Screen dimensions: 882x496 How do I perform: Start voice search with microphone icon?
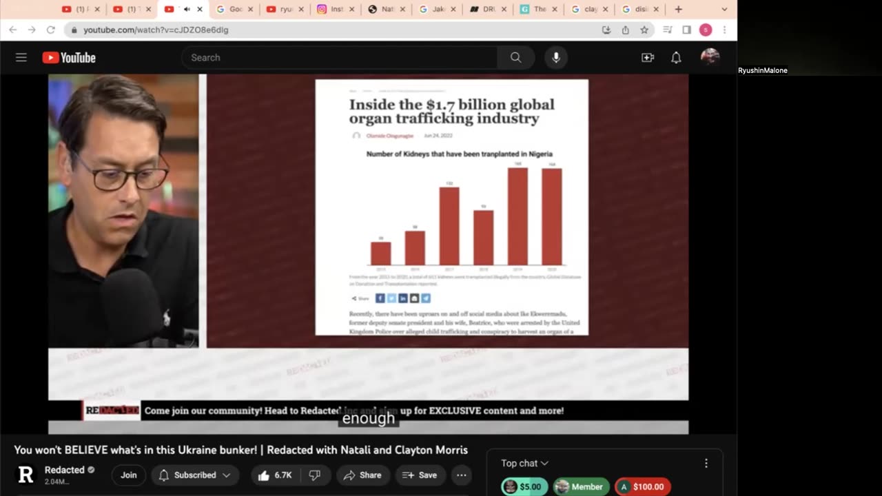pos(556,58)
